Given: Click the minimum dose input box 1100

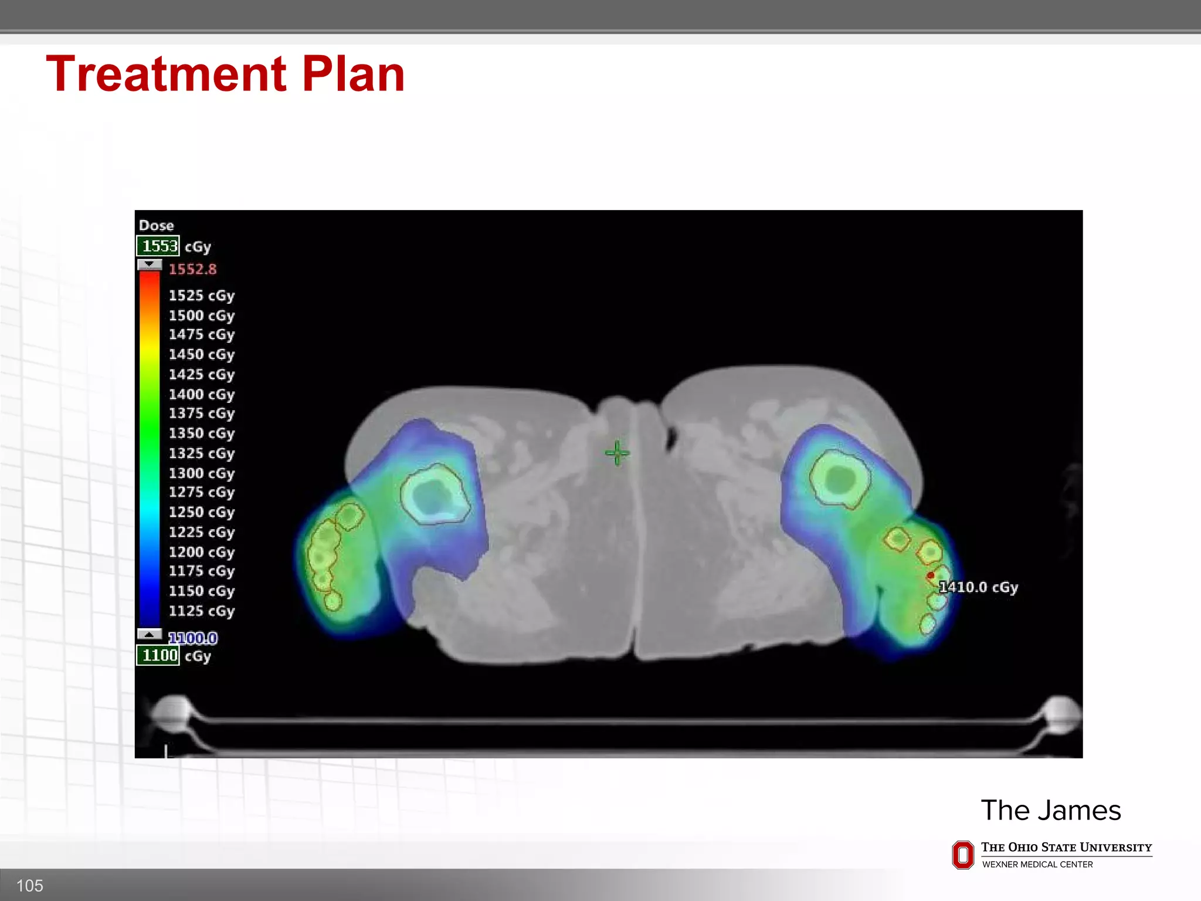Looking at the screenshot, I should 158,655.
